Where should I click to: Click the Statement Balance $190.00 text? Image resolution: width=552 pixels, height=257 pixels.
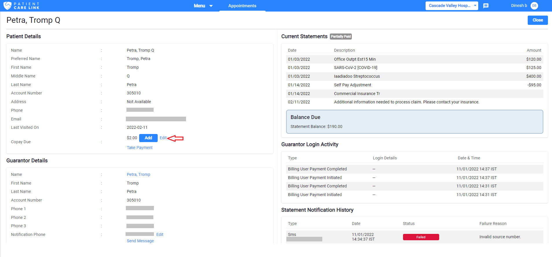tap(316, 126)
